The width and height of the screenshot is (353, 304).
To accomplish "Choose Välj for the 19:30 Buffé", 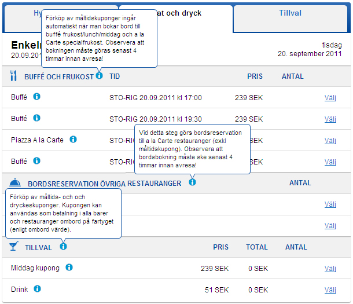I will coord(330,119).
